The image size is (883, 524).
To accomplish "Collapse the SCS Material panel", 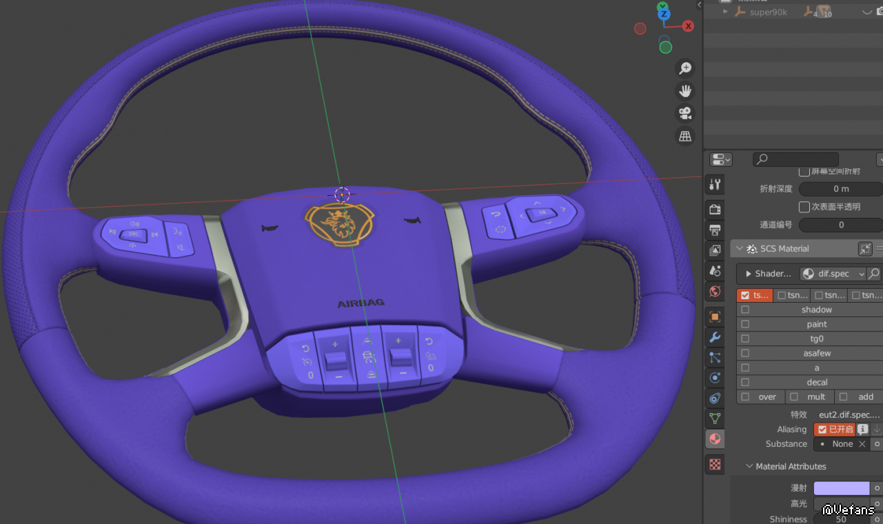I will 739,249.
